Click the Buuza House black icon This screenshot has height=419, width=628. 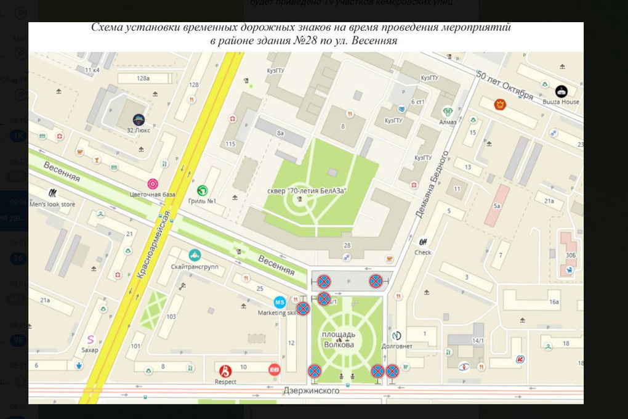point(562,91)
